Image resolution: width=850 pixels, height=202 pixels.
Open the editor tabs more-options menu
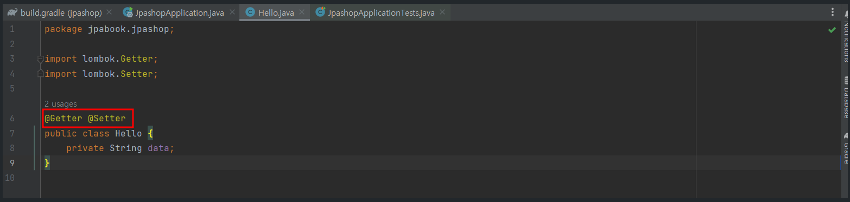[x=833, y=12]
